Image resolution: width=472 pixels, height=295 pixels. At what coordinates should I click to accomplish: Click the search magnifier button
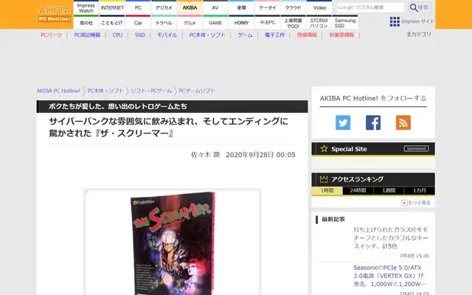[414, 7]
